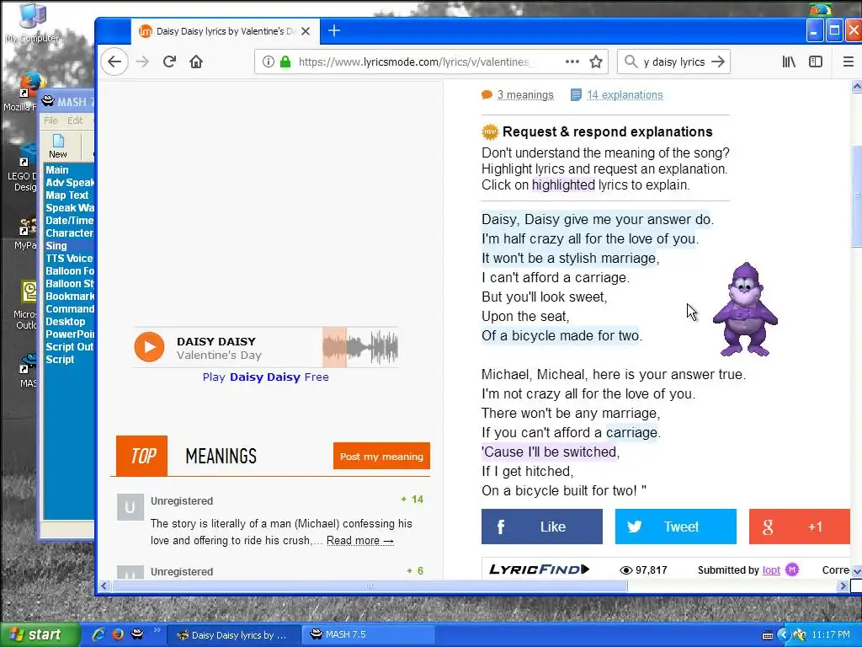Open the Firefox home page button

(196, 61)
